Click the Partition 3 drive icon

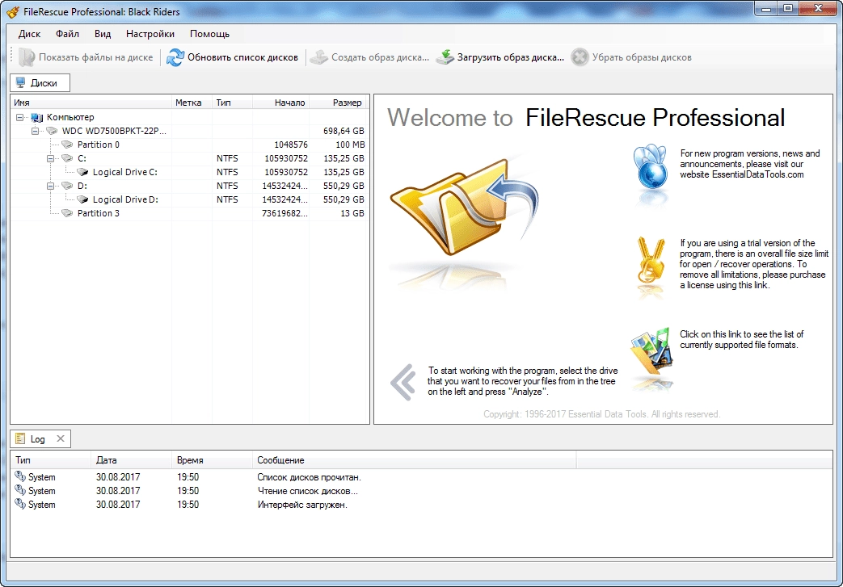point(67,213)
